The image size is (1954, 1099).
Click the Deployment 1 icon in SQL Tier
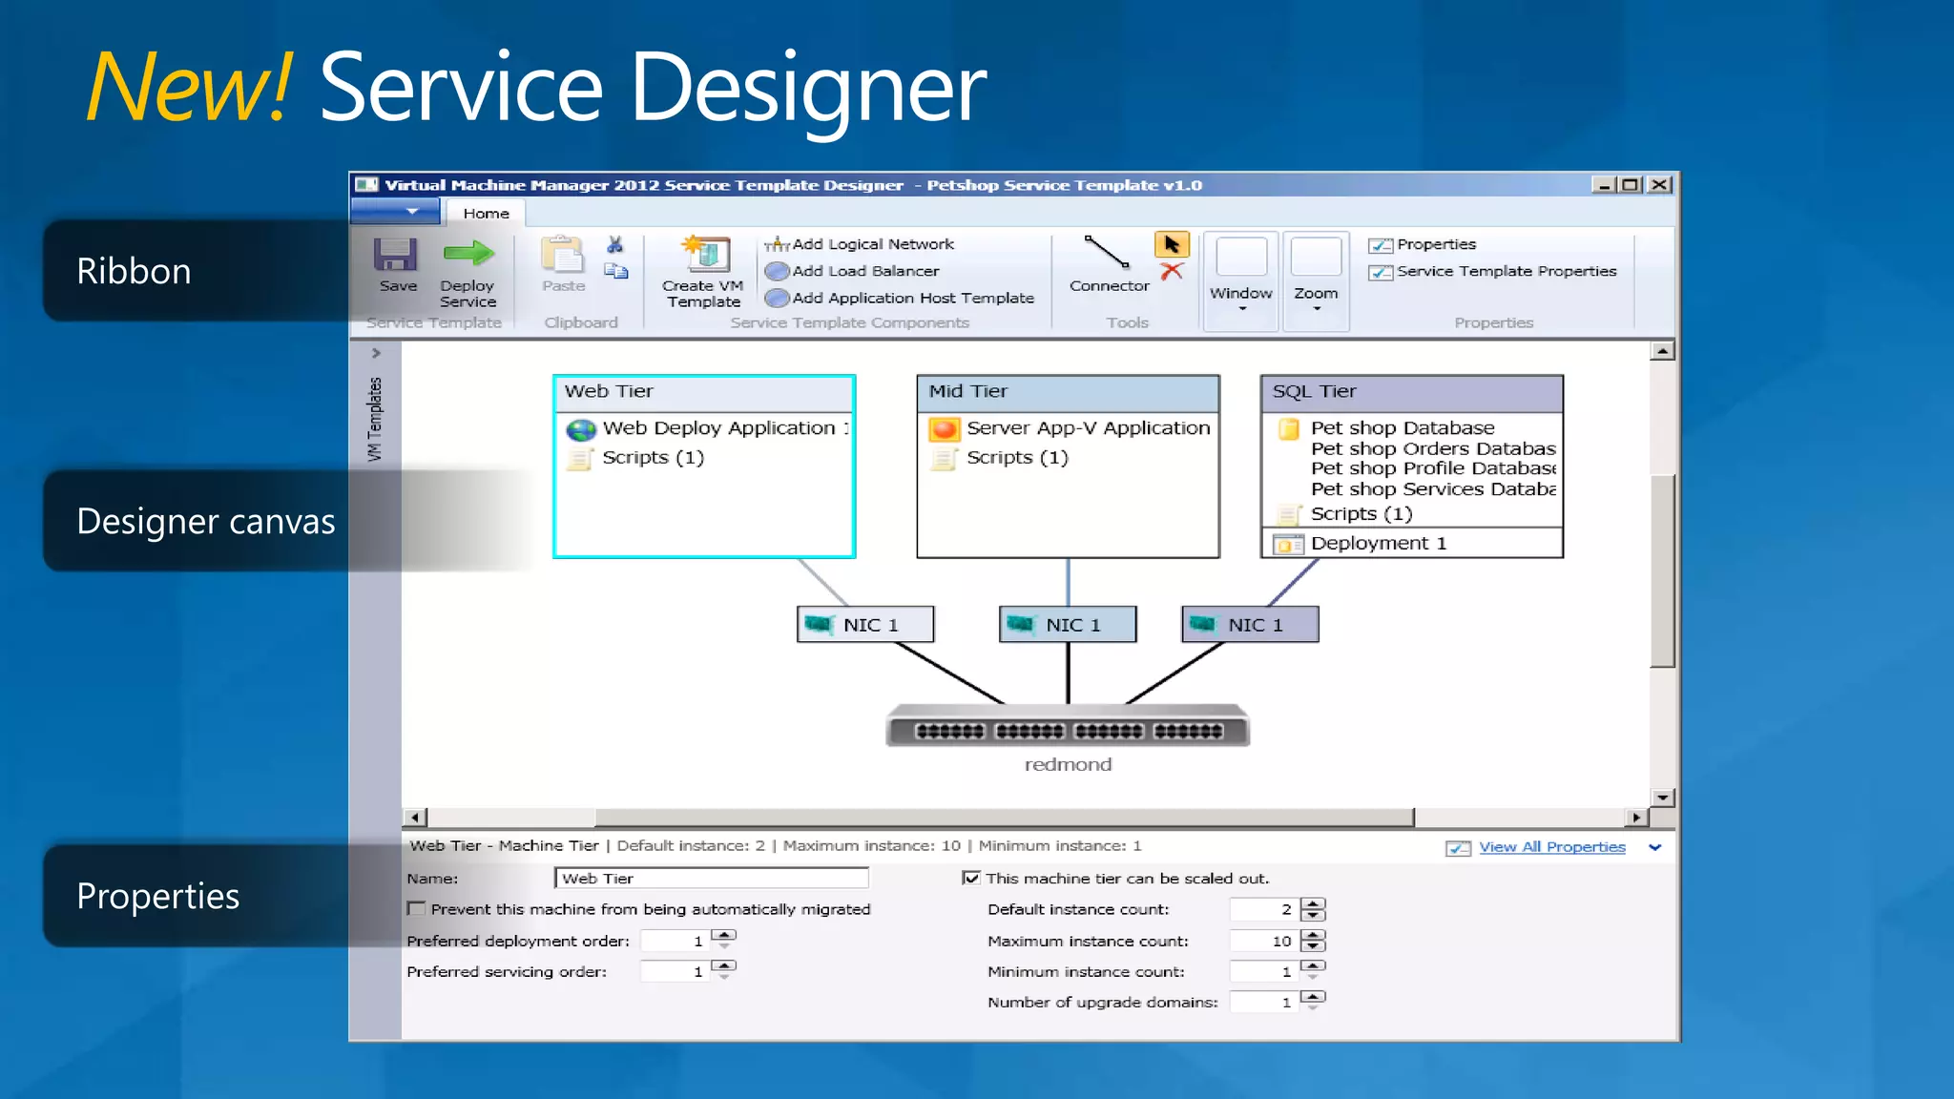coord(1288,545)
